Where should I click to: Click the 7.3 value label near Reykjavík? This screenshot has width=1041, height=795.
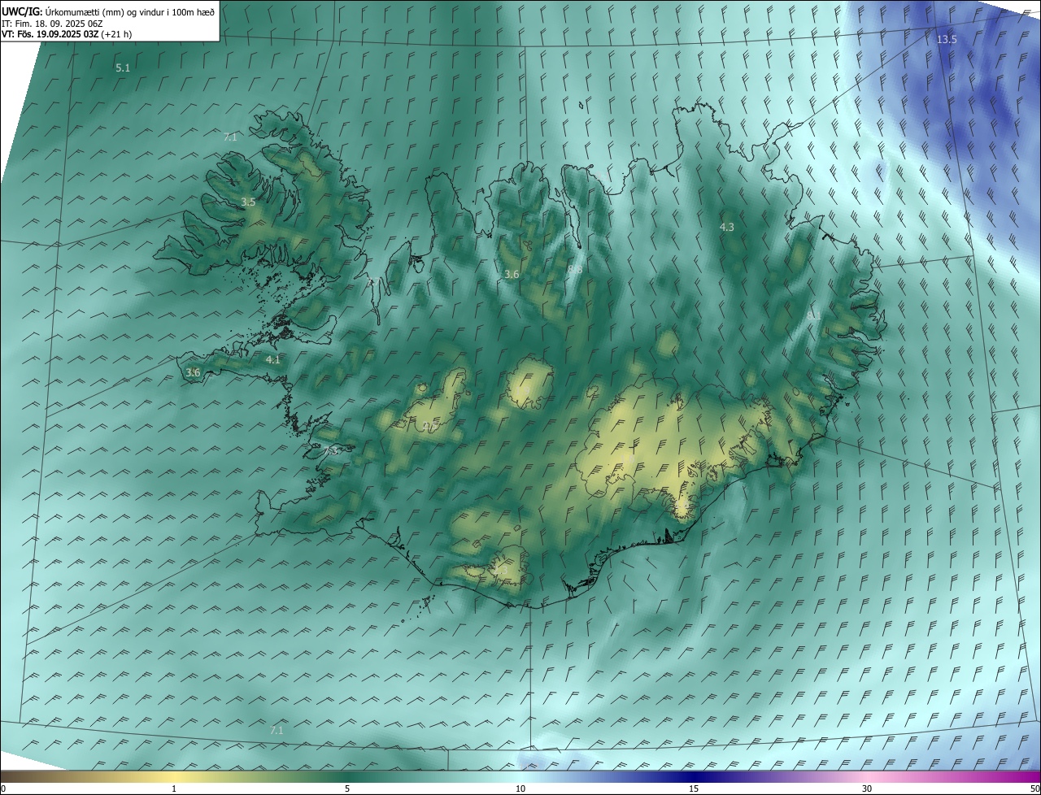[x=331, y=450]
